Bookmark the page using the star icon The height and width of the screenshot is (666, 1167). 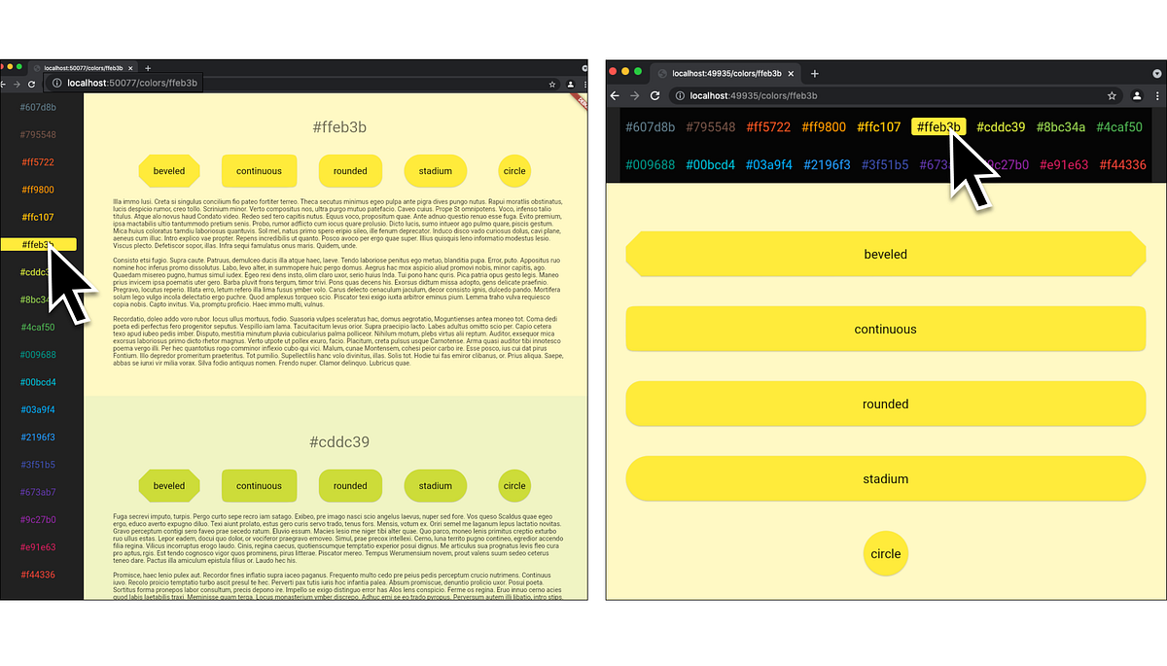pyautogui.click(x=1112, y=95)
